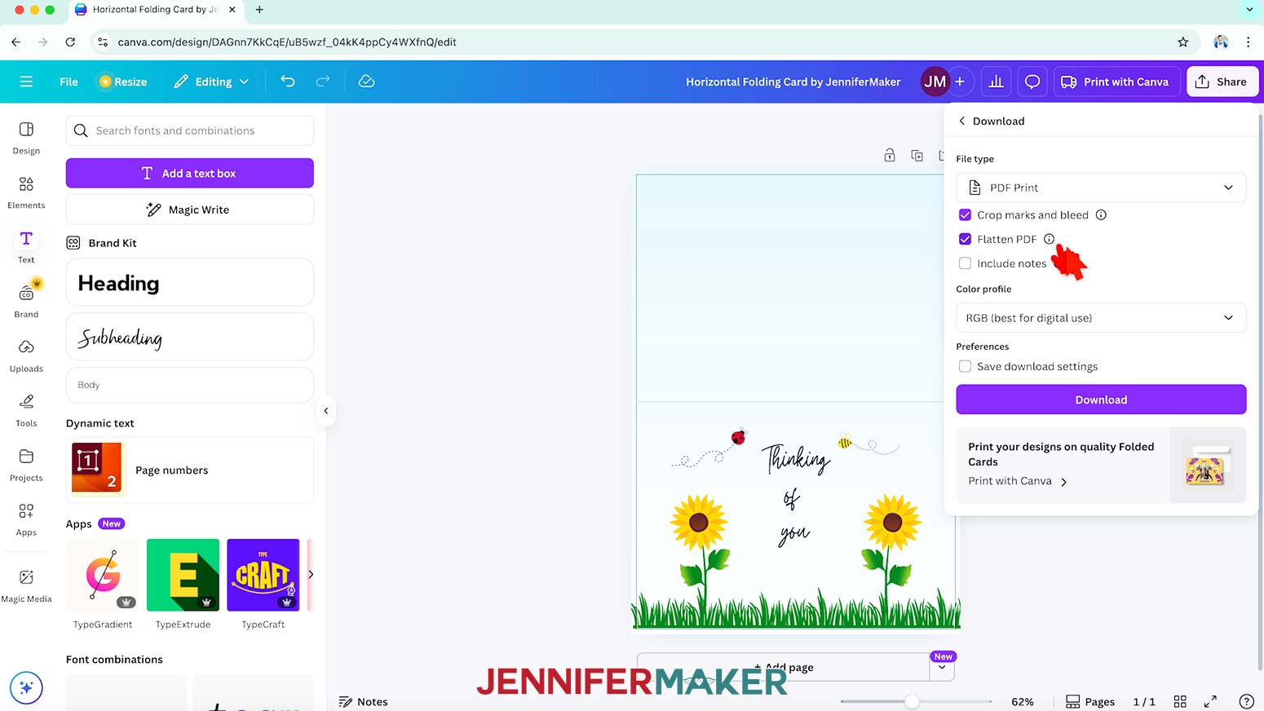Image resolution: width=1264 pixels, height=711 pixels.
Task: Open the Tools sidebar panel
Action: coord(26,411)
